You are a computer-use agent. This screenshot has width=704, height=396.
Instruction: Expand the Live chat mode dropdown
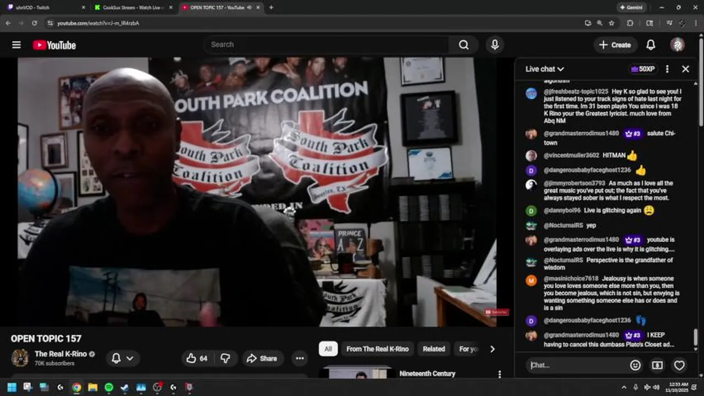(x=544, y=69)
